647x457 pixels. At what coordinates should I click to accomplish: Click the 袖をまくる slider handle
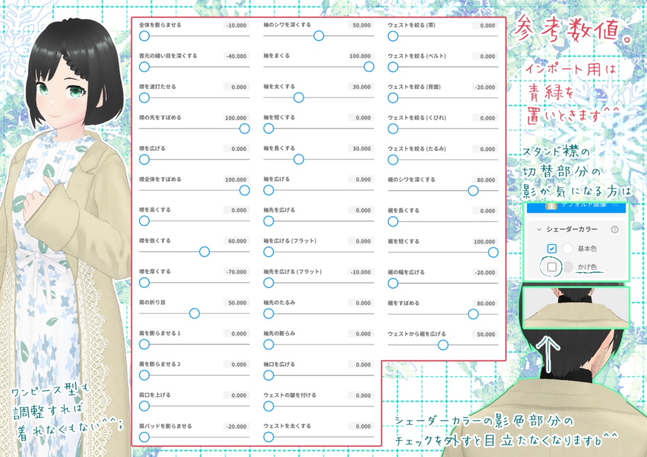pyautogui.click(x=369, y=67)
